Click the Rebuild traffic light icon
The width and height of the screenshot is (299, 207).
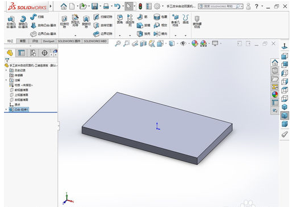[140, 6]
